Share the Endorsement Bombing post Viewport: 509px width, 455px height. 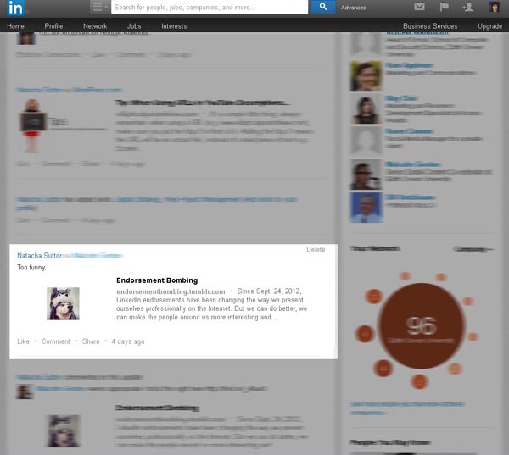tap(91, 341)
